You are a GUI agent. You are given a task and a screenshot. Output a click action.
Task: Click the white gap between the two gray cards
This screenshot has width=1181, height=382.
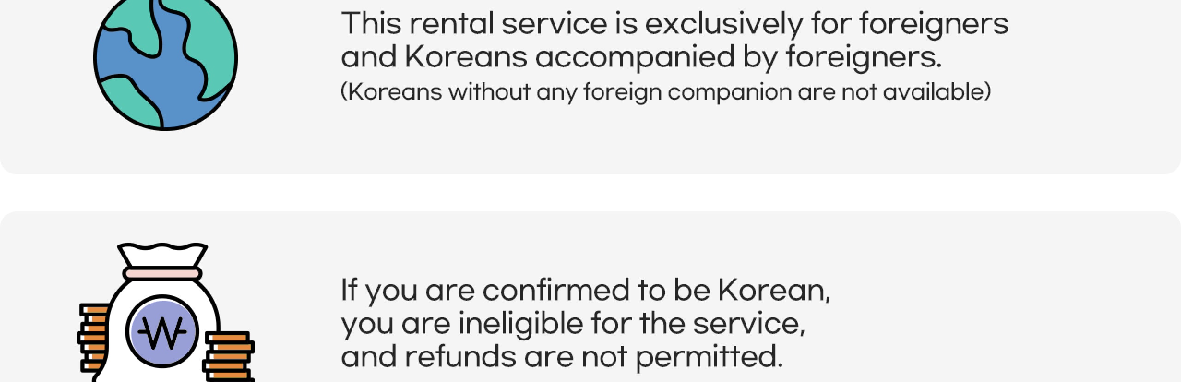pos(590,193)
